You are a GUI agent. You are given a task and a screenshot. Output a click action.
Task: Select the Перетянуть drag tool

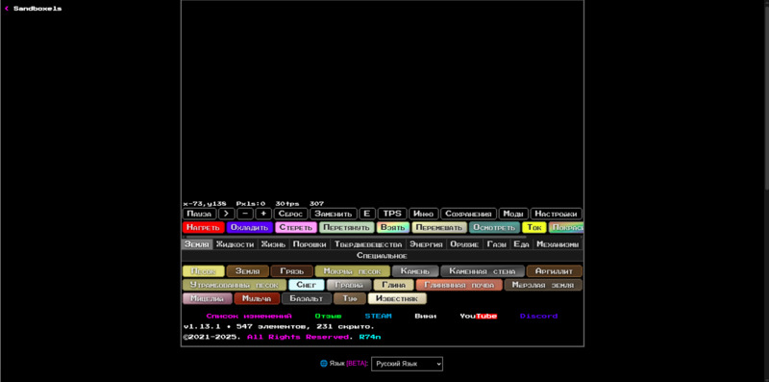point(347,228)
